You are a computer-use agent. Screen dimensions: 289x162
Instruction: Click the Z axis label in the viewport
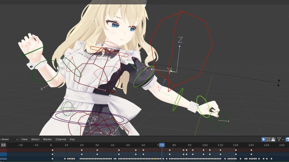[x=180, y=40]
